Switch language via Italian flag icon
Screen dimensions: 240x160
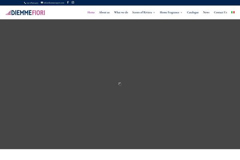point(233,12)
